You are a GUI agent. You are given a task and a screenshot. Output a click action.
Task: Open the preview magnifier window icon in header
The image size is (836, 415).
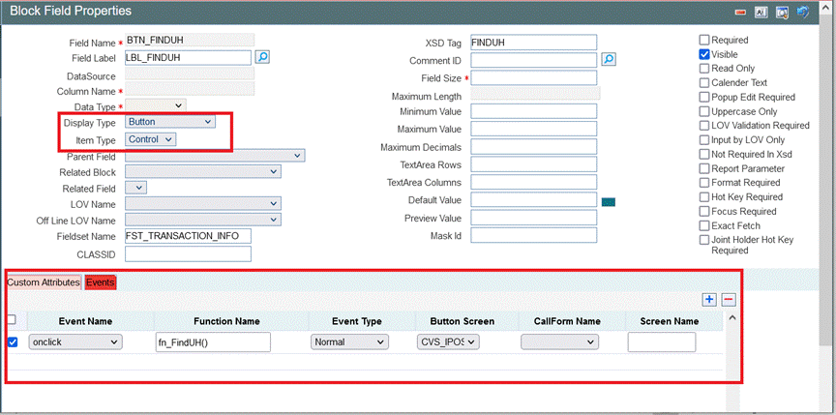click(782, 13)
